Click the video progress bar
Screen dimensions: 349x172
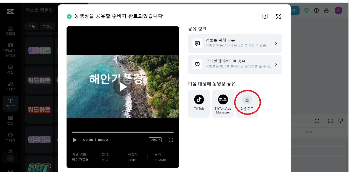[x=123, y=132]
